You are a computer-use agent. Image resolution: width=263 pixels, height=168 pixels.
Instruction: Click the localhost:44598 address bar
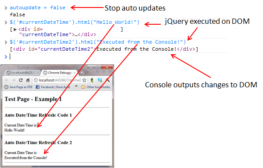[x=60, y=80]
